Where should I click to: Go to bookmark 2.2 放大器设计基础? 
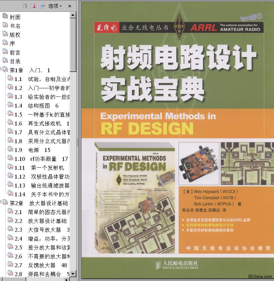pos(41,221)
